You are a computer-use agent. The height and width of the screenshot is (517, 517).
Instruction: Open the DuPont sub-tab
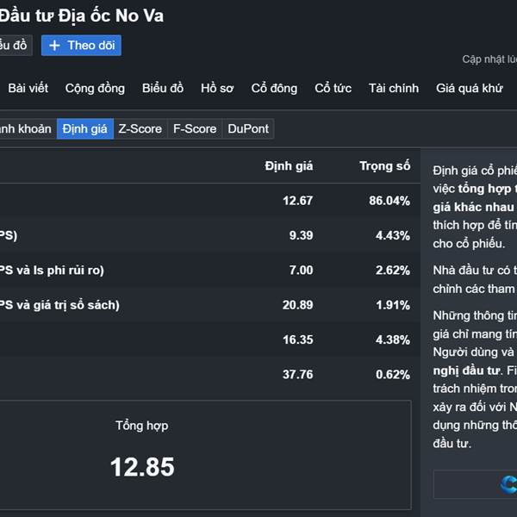click(x=248, y=128)
